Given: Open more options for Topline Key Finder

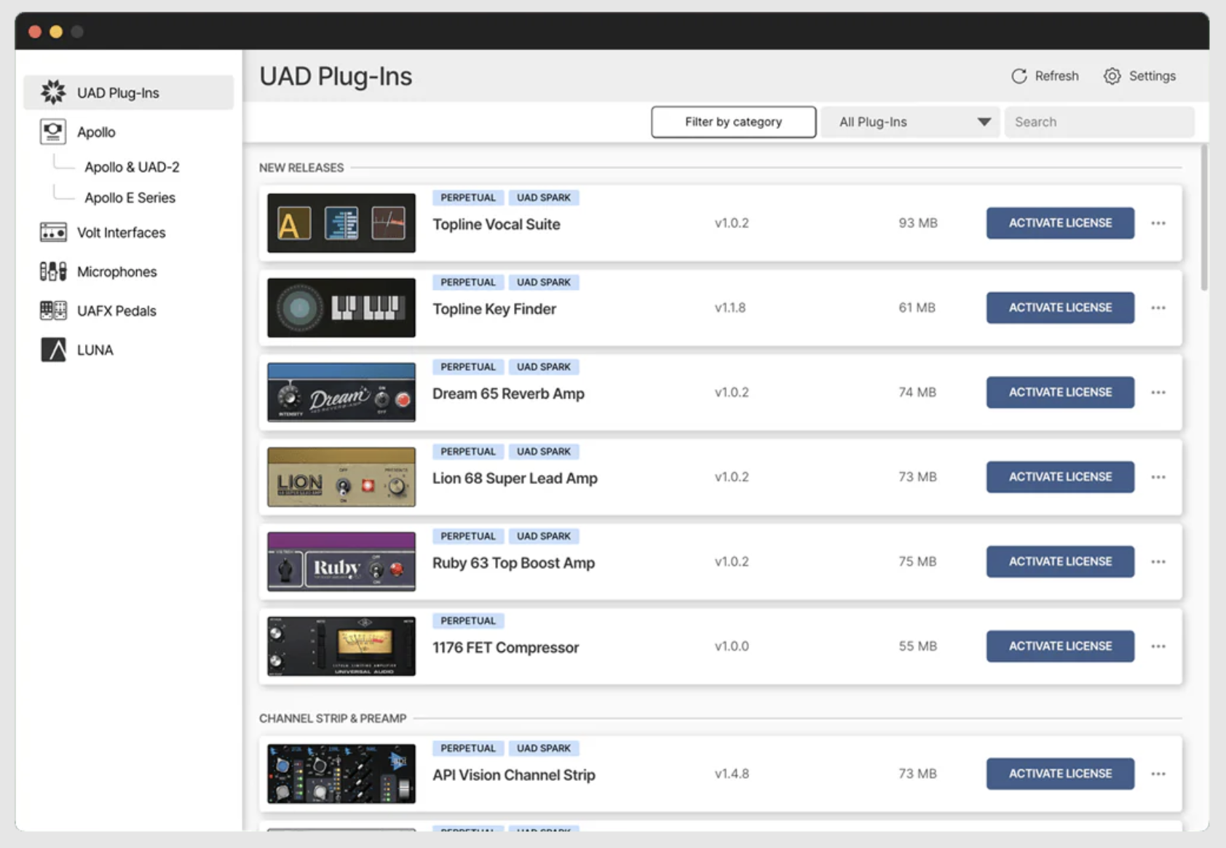Looking at the screenshot, I should pyautogui.click(x=1158, y=307).
